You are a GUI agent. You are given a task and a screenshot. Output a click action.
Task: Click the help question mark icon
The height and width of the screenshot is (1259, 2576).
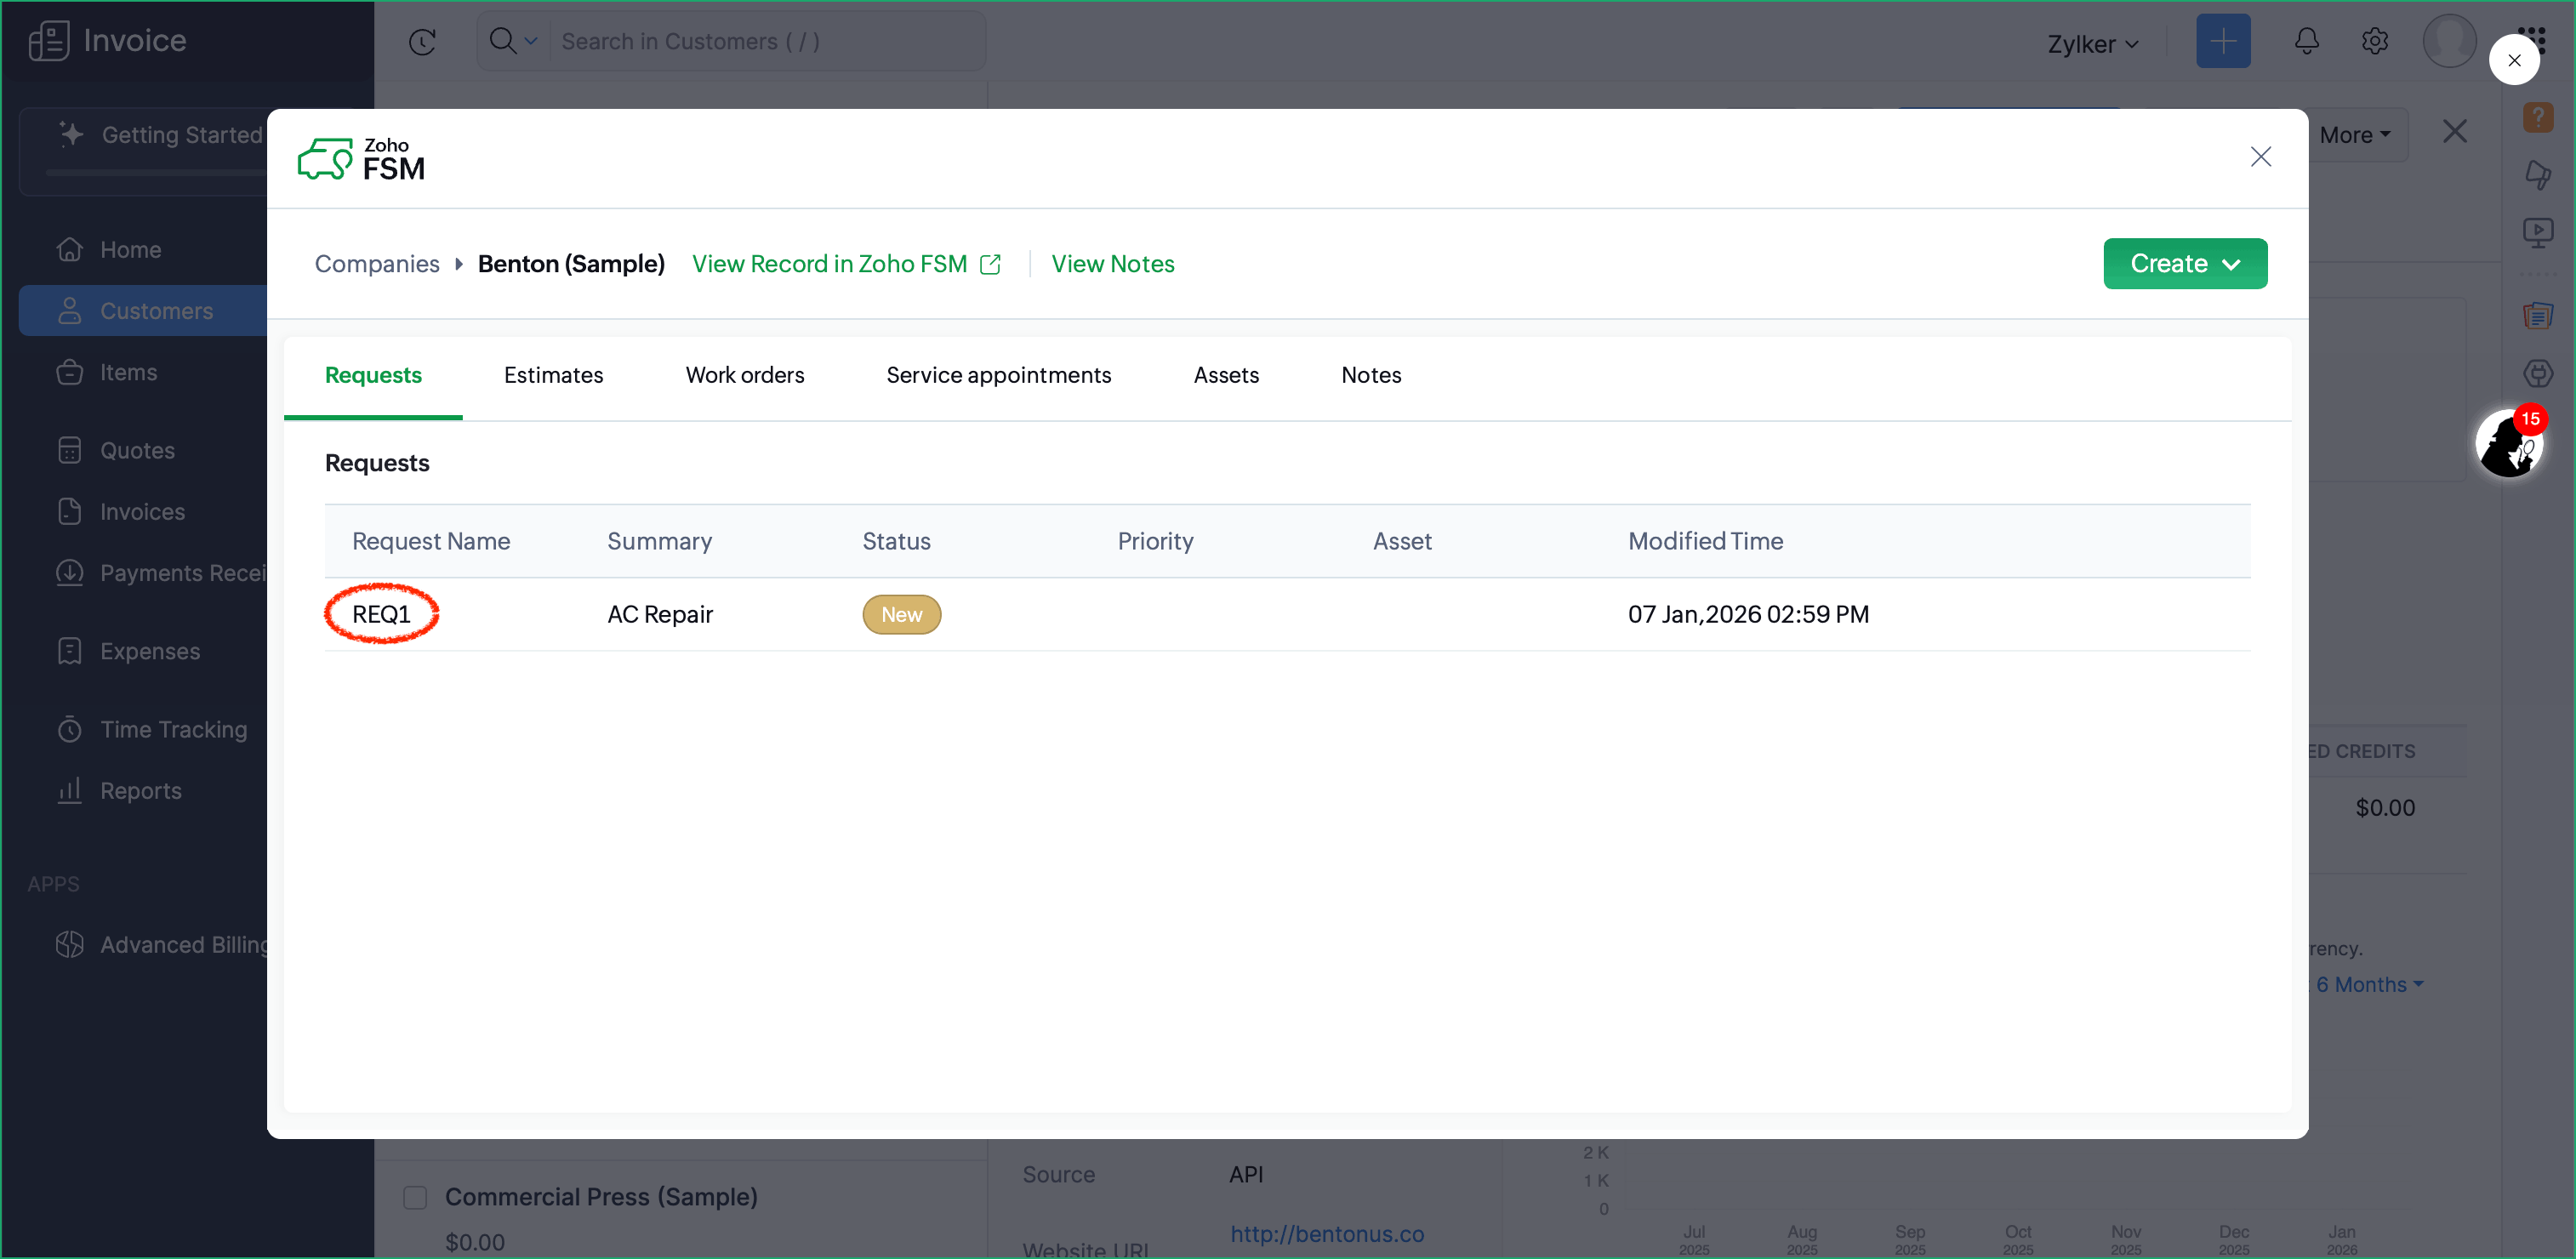click(2537, 117)
